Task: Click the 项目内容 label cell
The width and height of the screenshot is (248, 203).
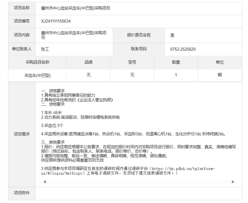Action: [x=22, y=35]
